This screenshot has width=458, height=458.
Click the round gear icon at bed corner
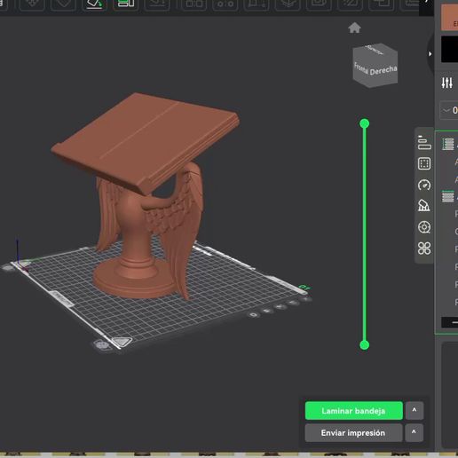[x=101, y=345]
